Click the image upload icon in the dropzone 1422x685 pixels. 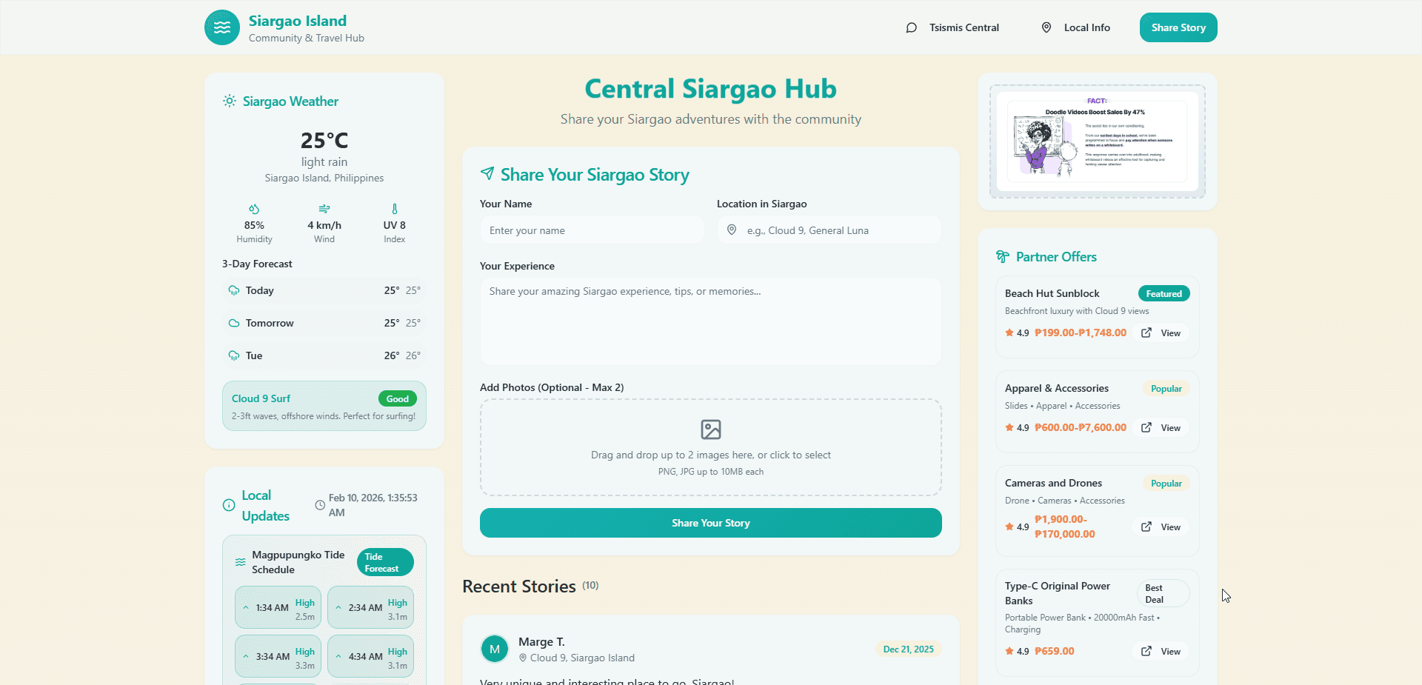[710, 430]
